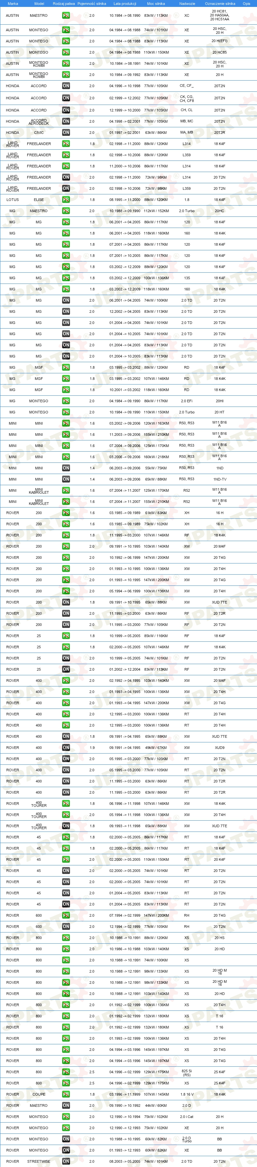Click the ON icon for Mini 1ND-TV engine
Viewport: 257px width, 1167px height.
[66, 479]
